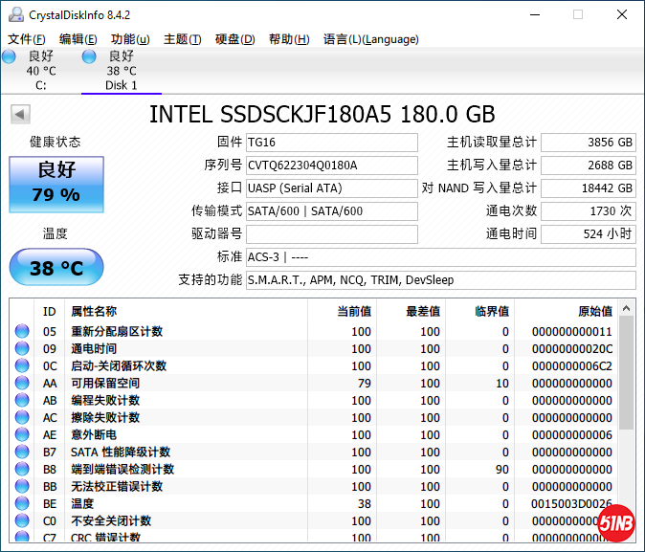Click the 良好 79 % health status button
The width and height of the screenshot is (645, 552).
point(56,183)
